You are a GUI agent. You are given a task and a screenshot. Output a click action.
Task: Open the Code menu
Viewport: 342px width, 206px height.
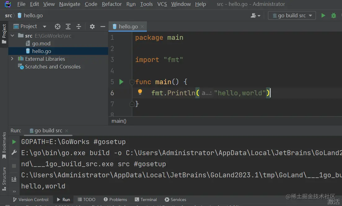(x=91, y=4)
